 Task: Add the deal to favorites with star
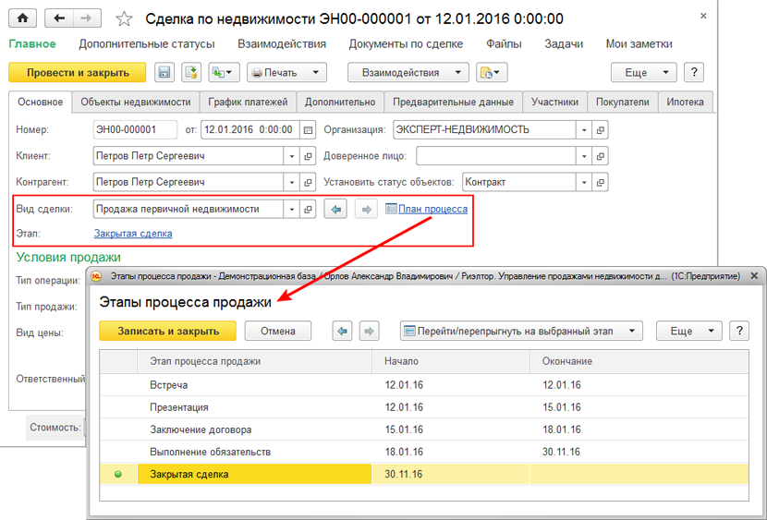coord(124,19)
